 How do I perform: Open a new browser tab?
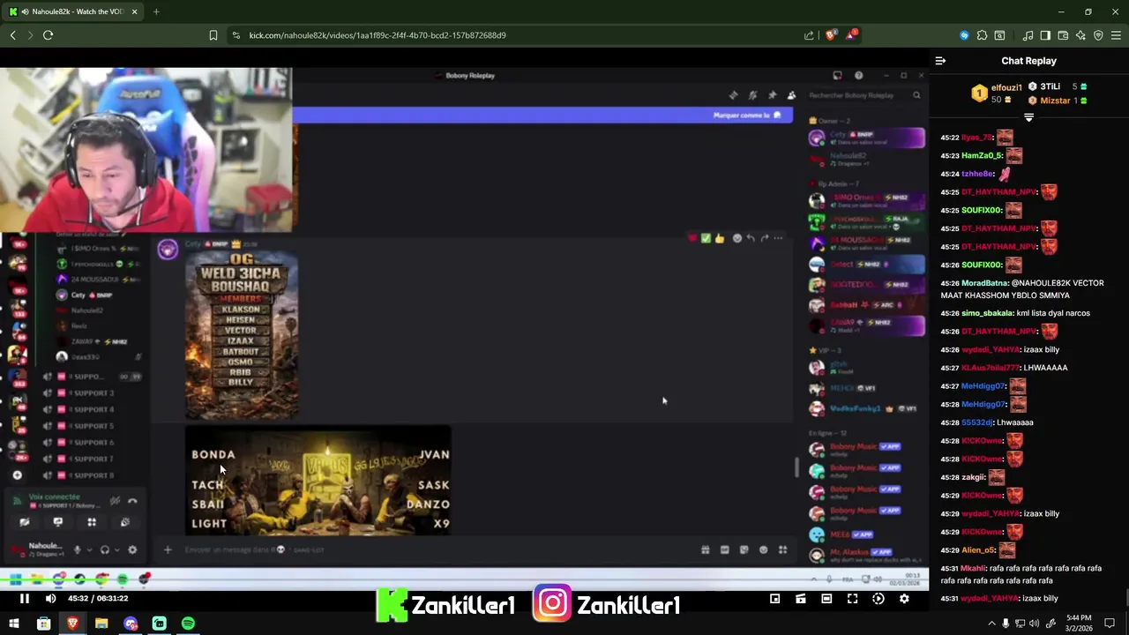[156, 11]
